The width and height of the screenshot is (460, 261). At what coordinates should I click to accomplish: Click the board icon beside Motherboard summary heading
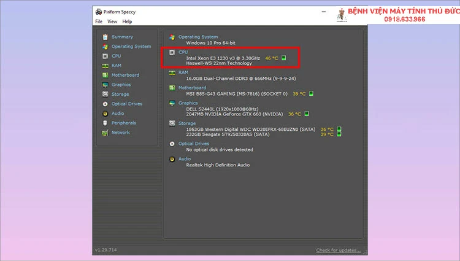(172, 88)
